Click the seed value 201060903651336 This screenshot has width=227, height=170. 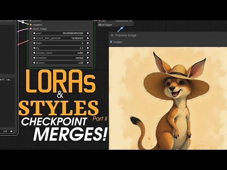point(73,33)
